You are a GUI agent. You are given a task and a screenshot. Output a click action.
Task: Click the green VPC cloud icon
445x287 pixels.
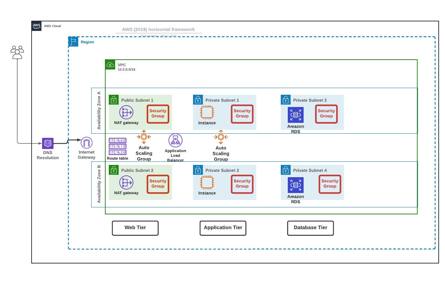[x=111, y=65]
